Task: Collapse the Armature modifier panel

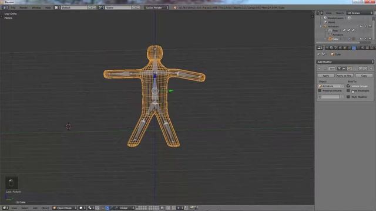Action: [319, 69]
